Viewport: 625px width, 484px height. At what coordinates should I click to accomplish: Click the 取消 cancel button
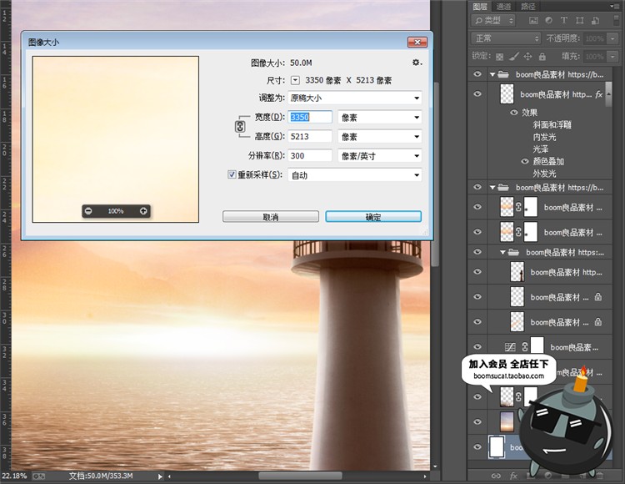point(270,216)
